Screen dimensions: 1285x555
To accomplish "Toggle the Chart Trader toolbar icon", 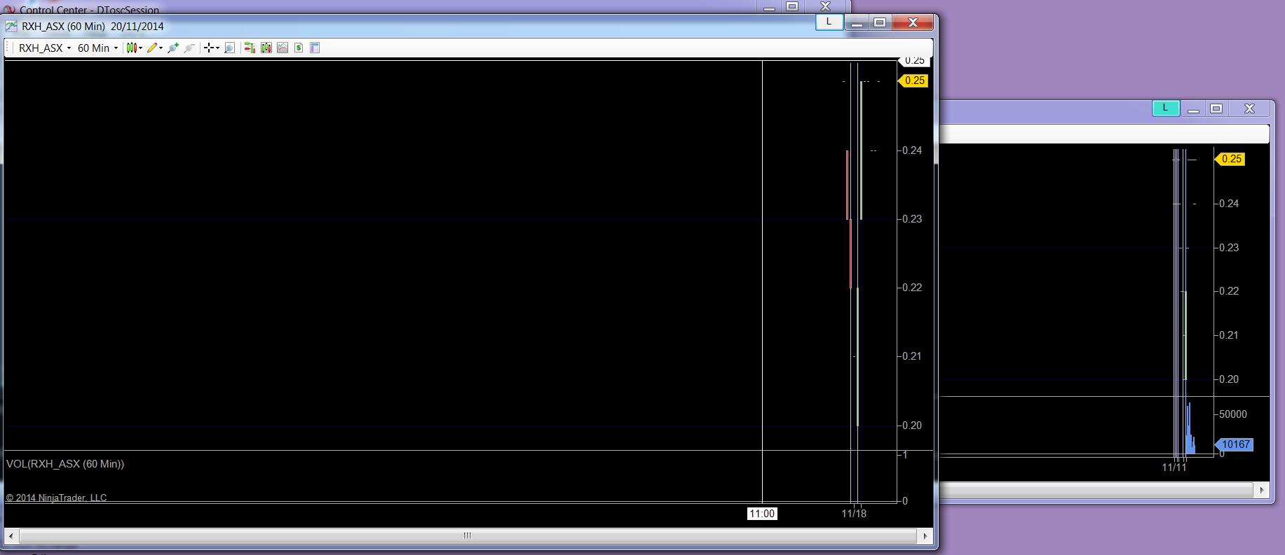I will pyautogui.click(x=250, y=48).
